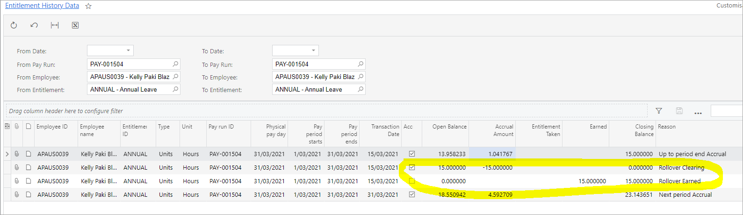The image size is (743, 215).
Task: Open lookup for From Employee field
Action: click(175, 77)
